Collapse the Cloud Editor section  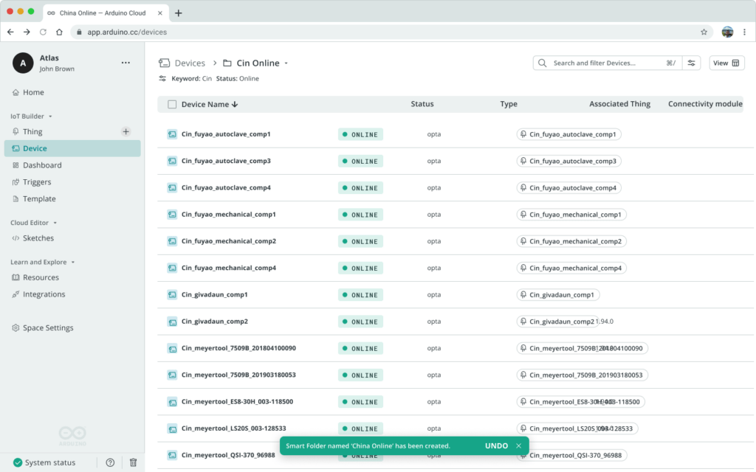pos(55,223)
